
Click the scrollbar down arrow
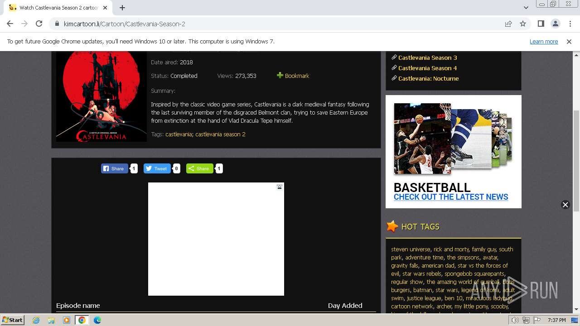(576, 310)
